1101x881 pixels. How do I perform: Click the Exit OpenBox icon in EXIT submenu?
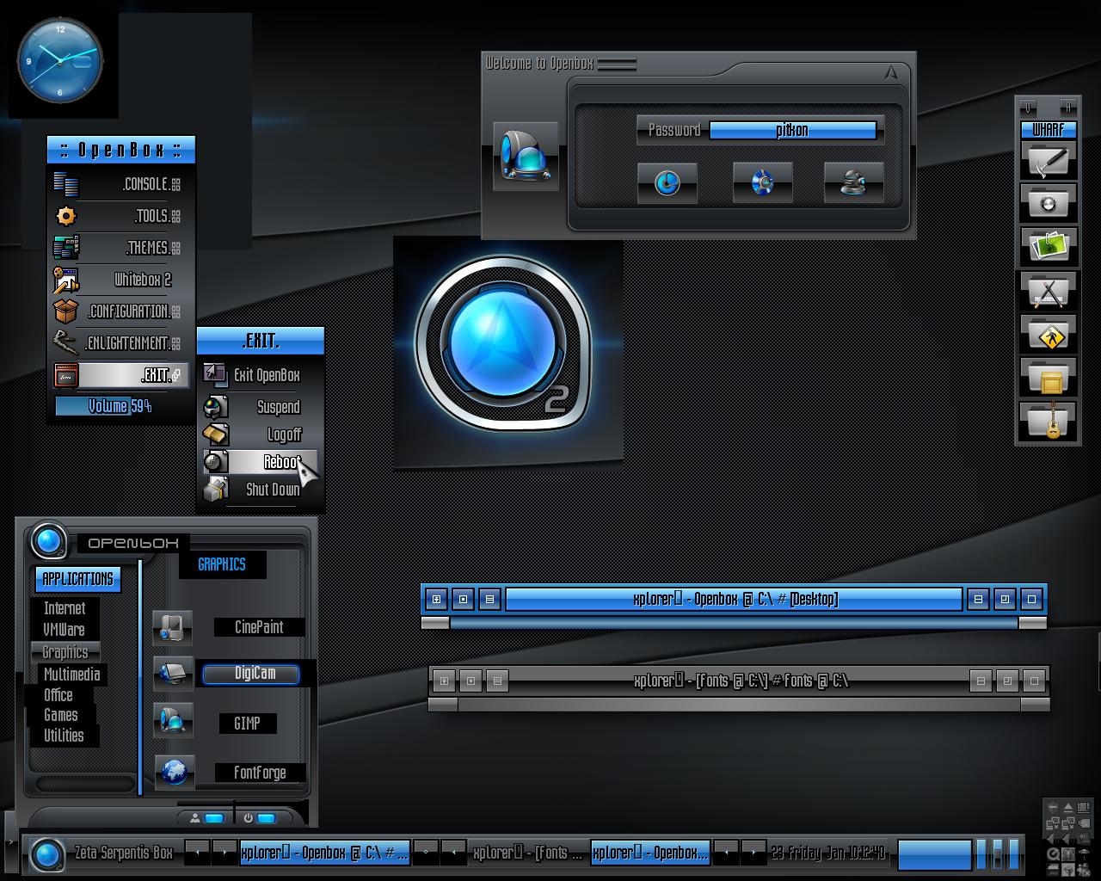215,375
